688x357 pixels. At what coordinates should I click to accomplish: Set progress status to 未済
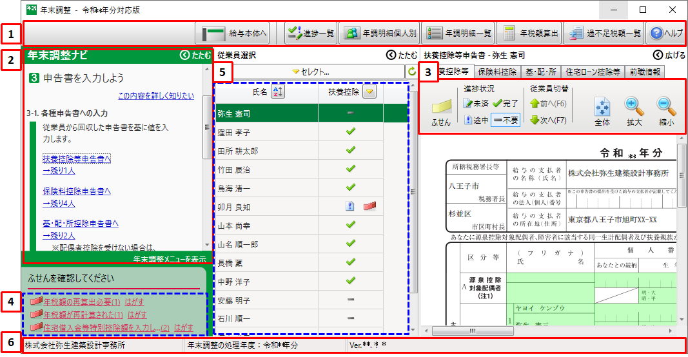pos(476,104)
